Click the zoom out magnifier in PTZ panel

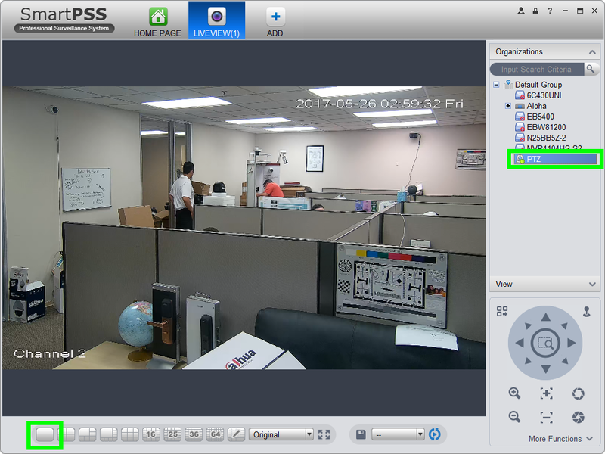514,417
